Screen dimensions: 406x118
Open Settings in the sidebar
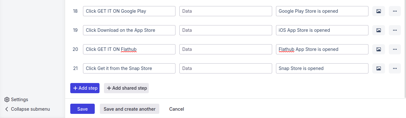point(16,100)
